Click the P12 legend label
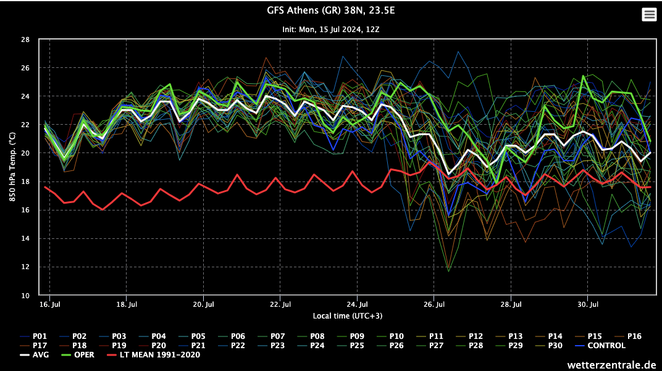662x371 pixels. (476, 336)
